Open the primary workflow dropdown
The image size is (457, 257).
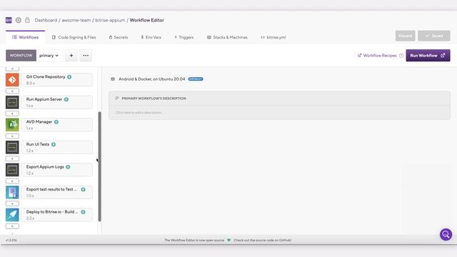pos(49,56)
